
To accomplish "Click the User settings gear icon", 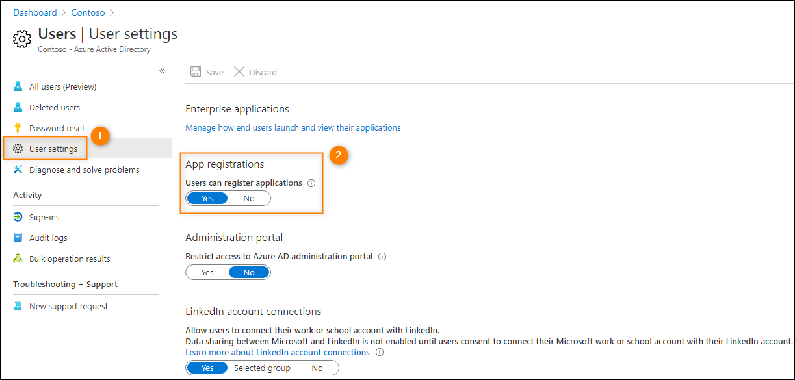I will tap(18, 149).
